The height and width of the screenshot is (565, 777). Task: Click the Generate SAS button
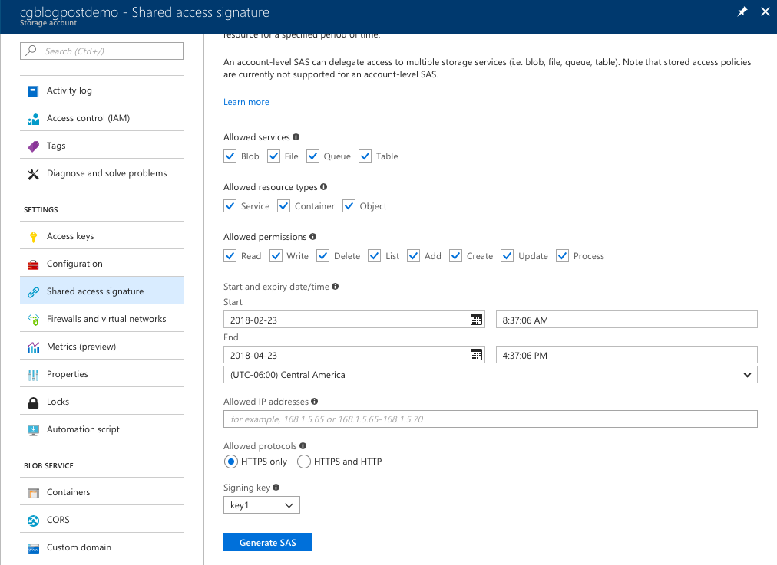point(268,542)
